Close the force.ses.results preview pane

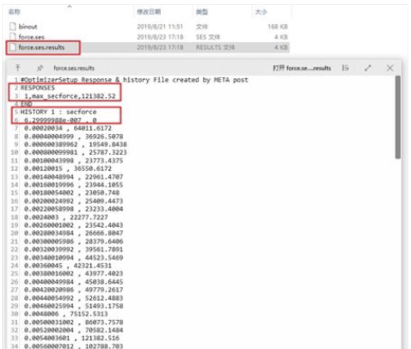pyautogui.click(x=390, y=68)
